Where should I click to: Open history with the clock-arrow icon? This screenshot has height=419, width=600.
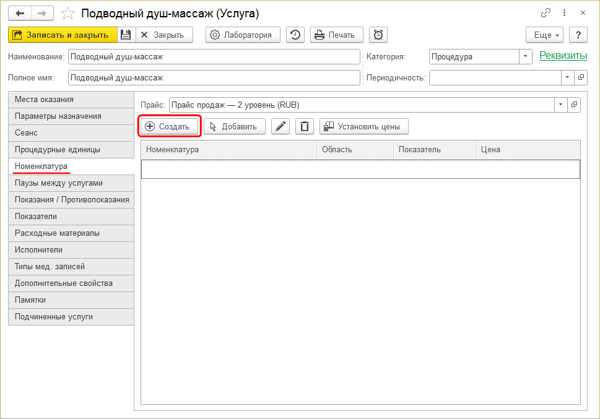point(295,35)
